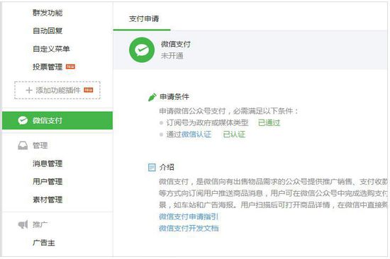390x259 pixels.
Task: Click the 未开通 status text
Action: point(172,56)
